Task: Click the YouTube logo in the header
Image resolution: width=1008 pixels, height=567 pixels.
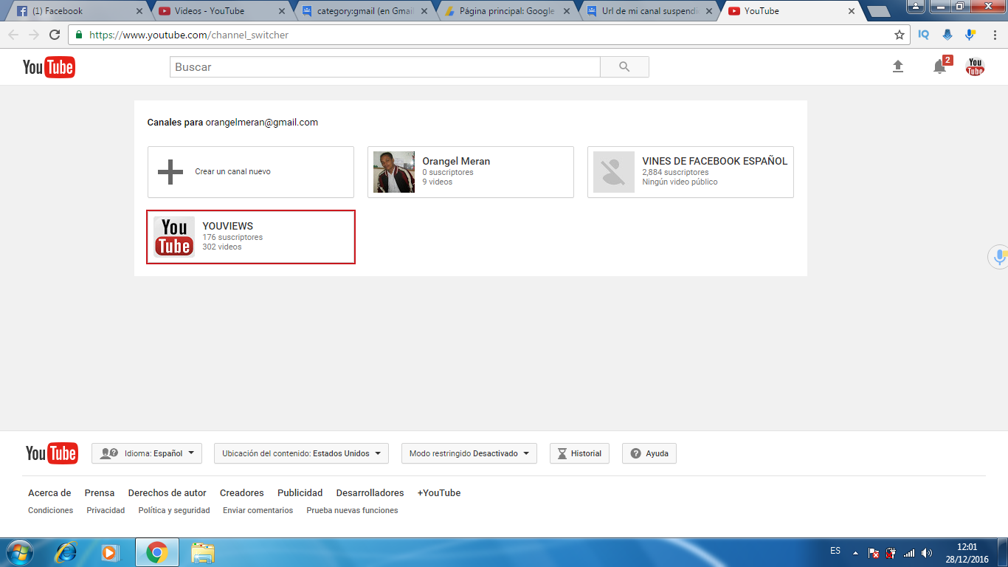Action: coord(49,67)
